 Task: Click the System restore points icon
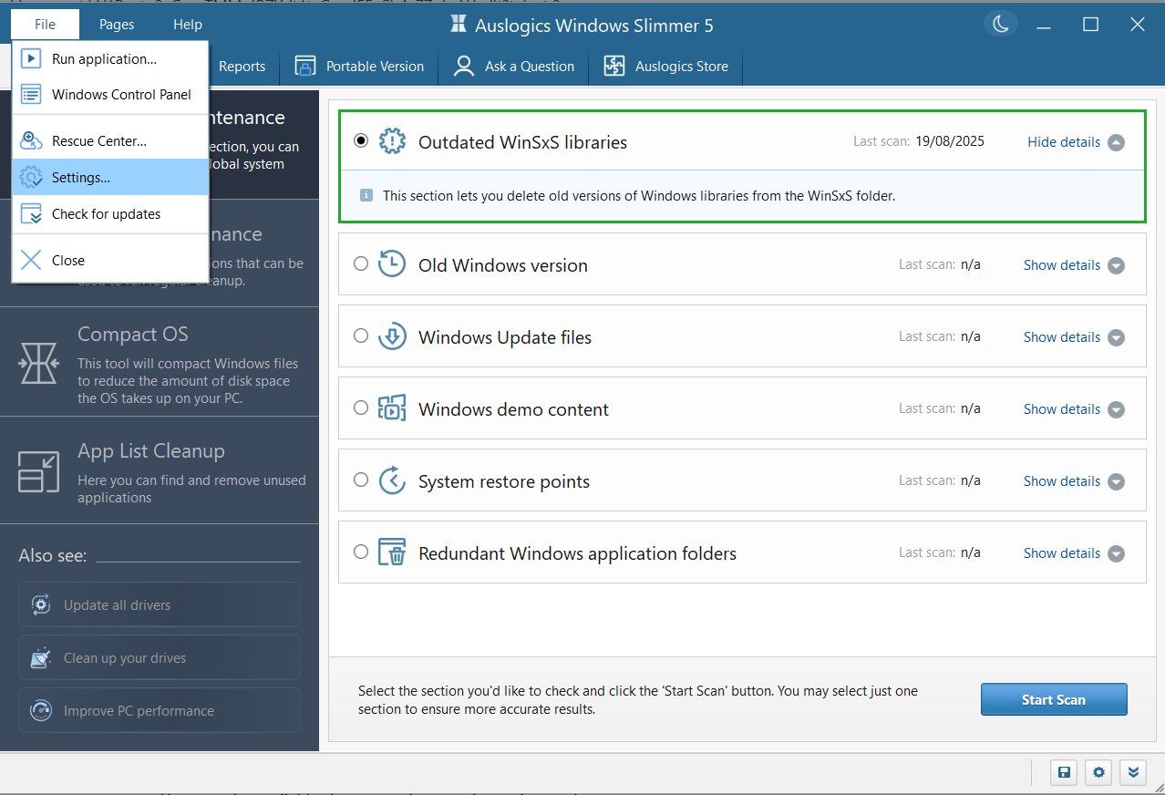click(x=391, y=480)
